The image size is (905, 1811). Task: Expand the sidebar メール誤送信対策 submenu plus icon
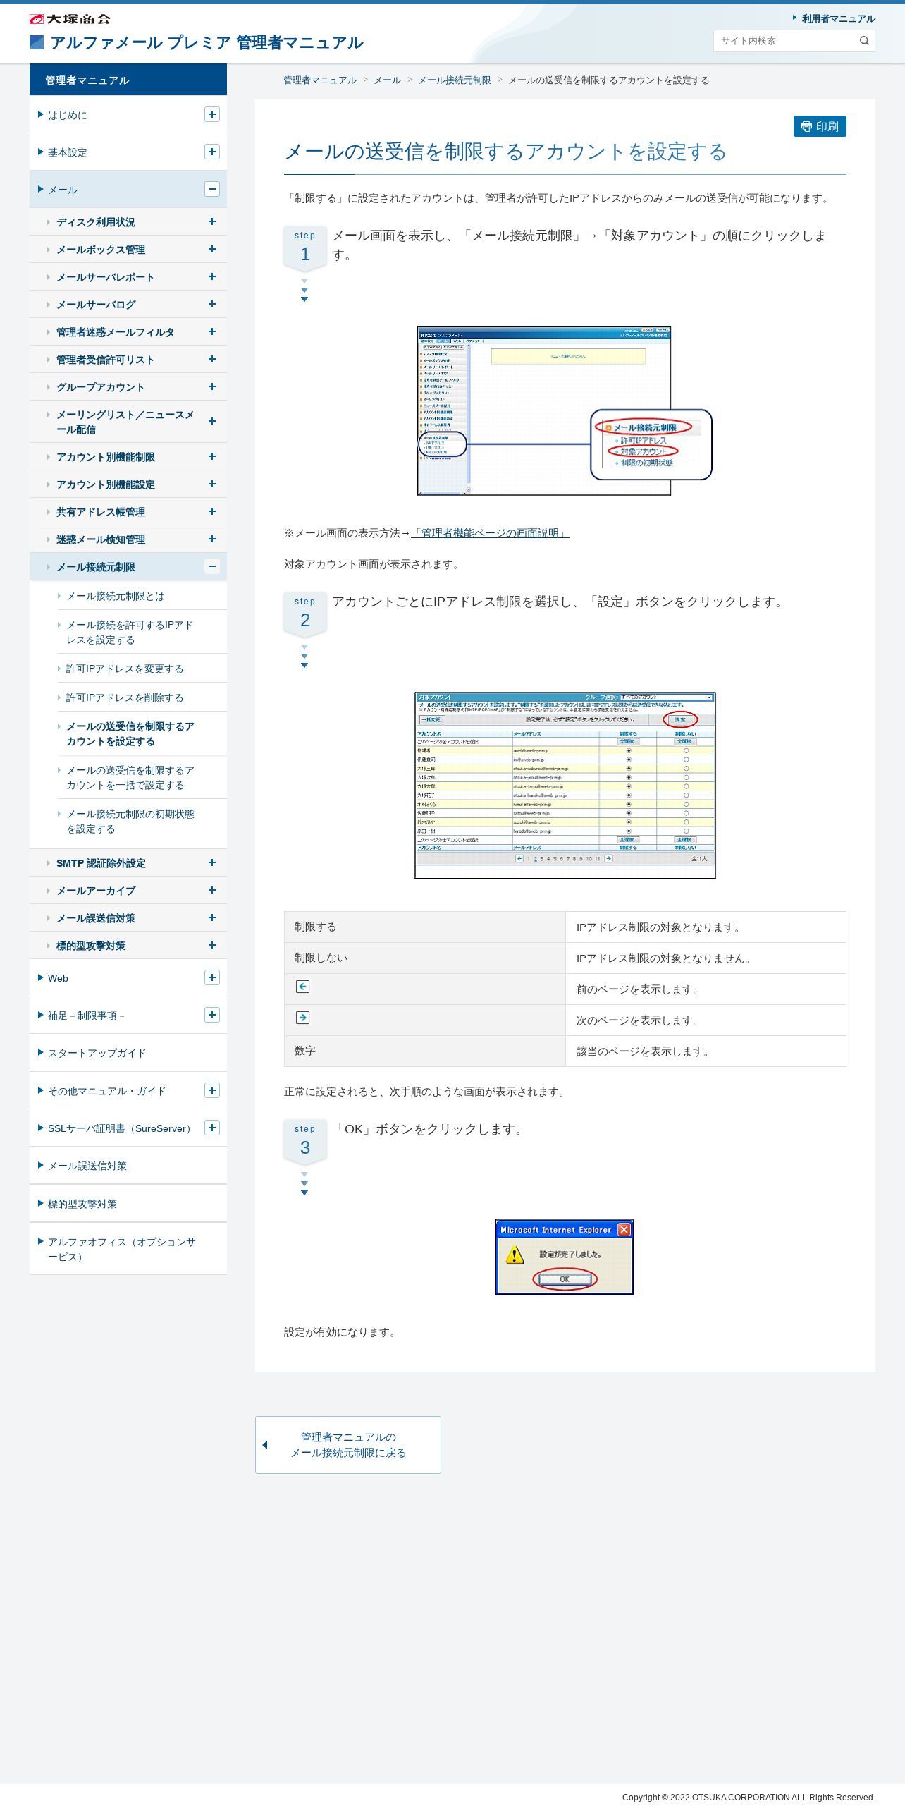click(212, 917)
